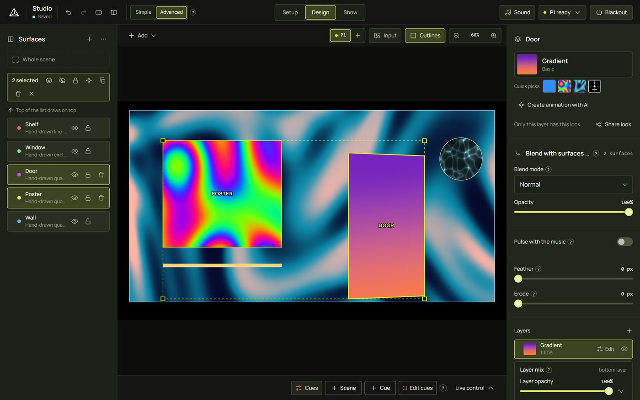Zoom out of the canvas
640x400 pixels.
coord(456,36)
